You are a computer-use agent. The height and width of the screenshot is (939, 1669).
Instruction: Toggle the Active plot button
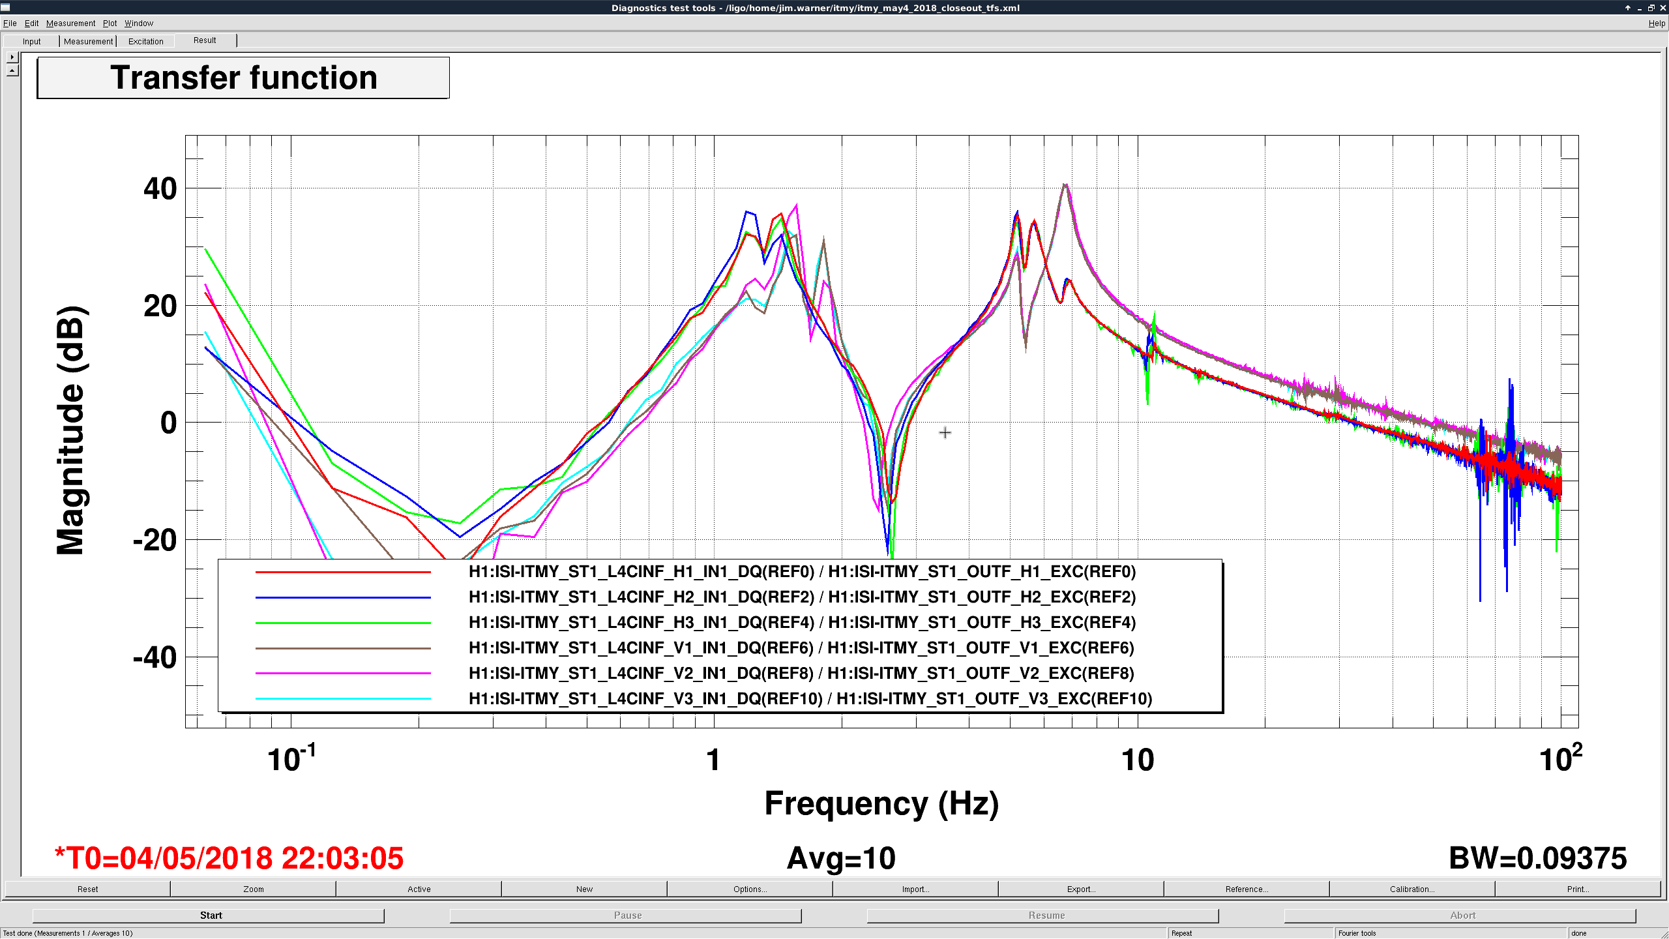point(419,889)
